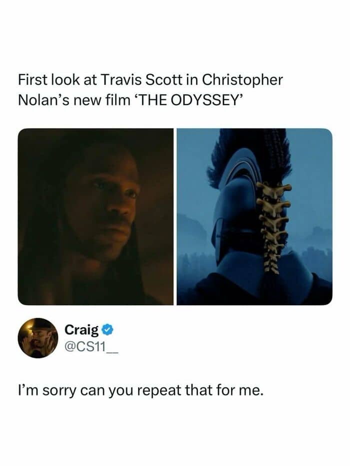
Task: Click the hat in Craig's profile picture
Action: 41,324
